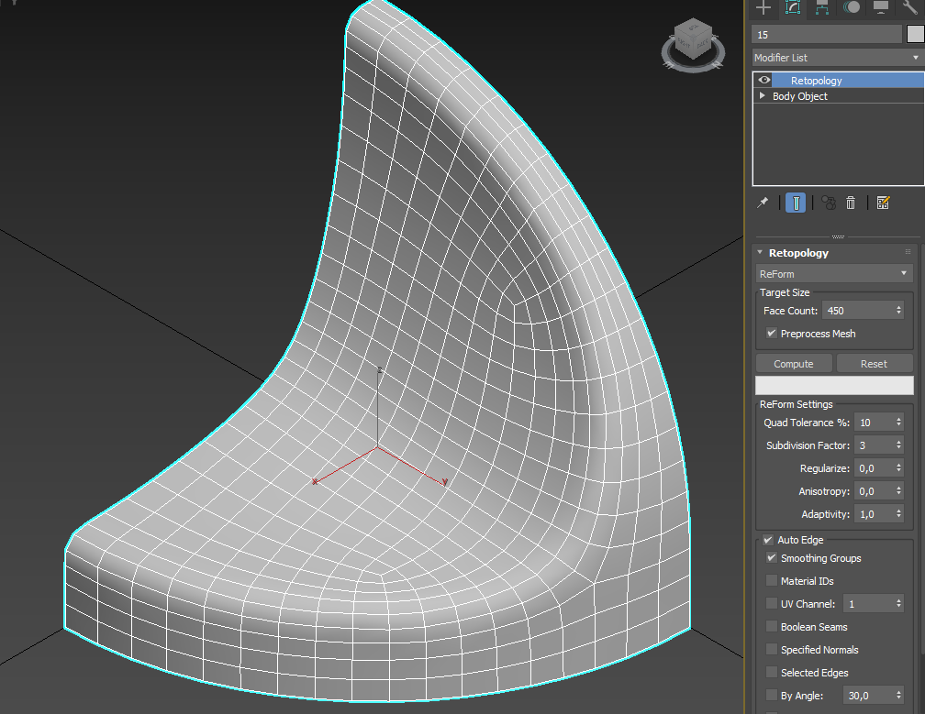The width and height of the screenshot is (925, 714).
Task: Open the Display panel icon
Action: coord(881,7)
